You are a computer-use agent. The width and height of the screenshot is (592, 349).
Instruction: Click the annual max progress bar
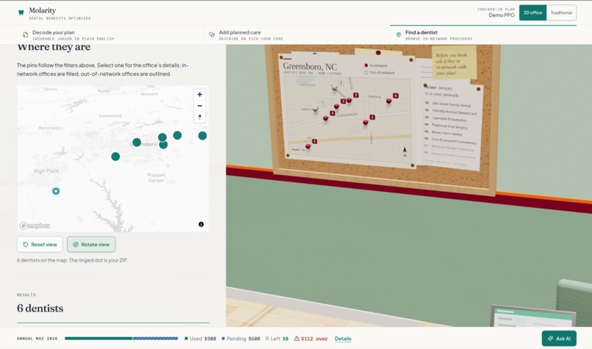[x=121, y=339]
